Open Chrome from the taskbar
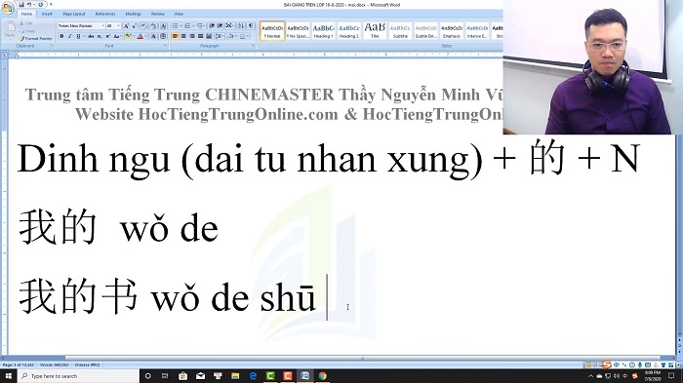 [322, 375]
